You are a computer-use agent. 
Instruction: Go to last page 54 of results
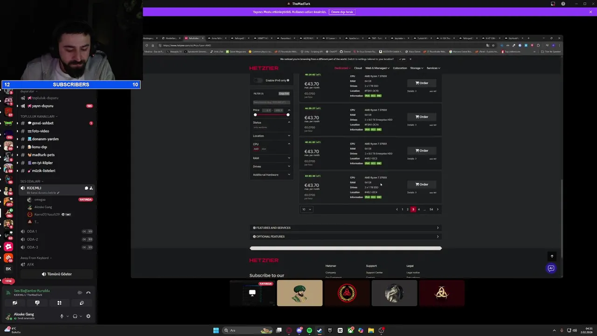(x=431, y=210)
